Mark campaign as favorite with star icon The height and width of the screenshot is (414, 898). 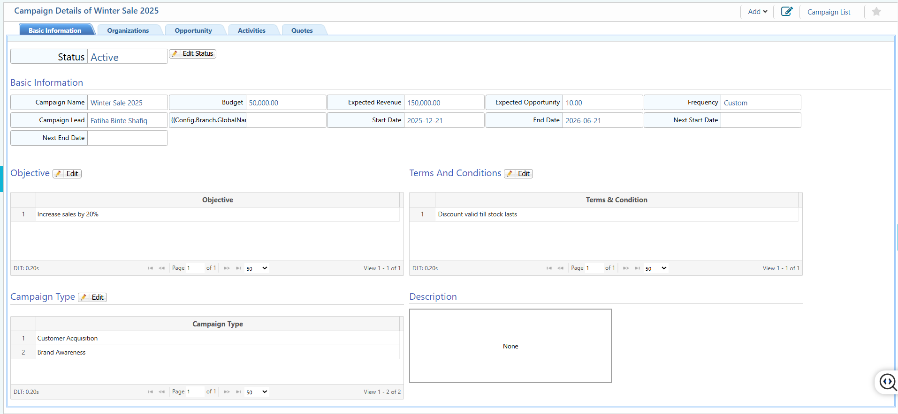point(876,12)
